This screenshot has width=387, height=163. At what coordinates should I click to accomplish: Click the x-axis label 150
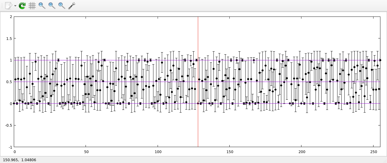[230, 152]
